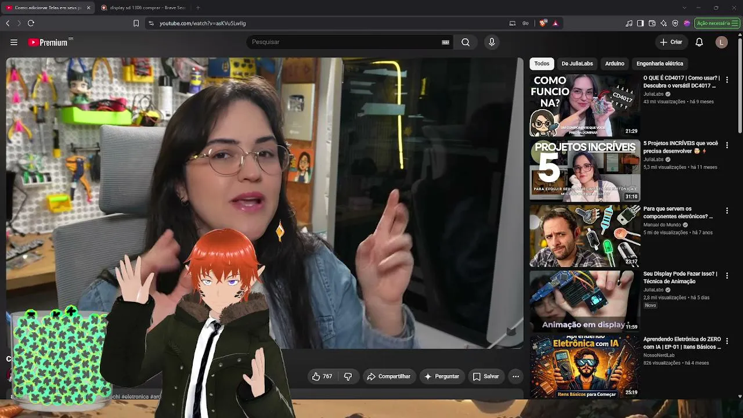Open Seu Display Pode Fazer Isso title
This screenshot has height=418, width=743.
[680, 278]
